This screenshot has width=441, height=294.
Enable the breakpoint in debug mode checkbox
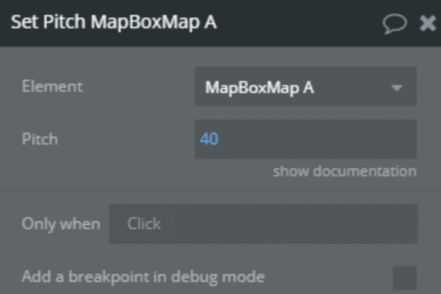404,278
